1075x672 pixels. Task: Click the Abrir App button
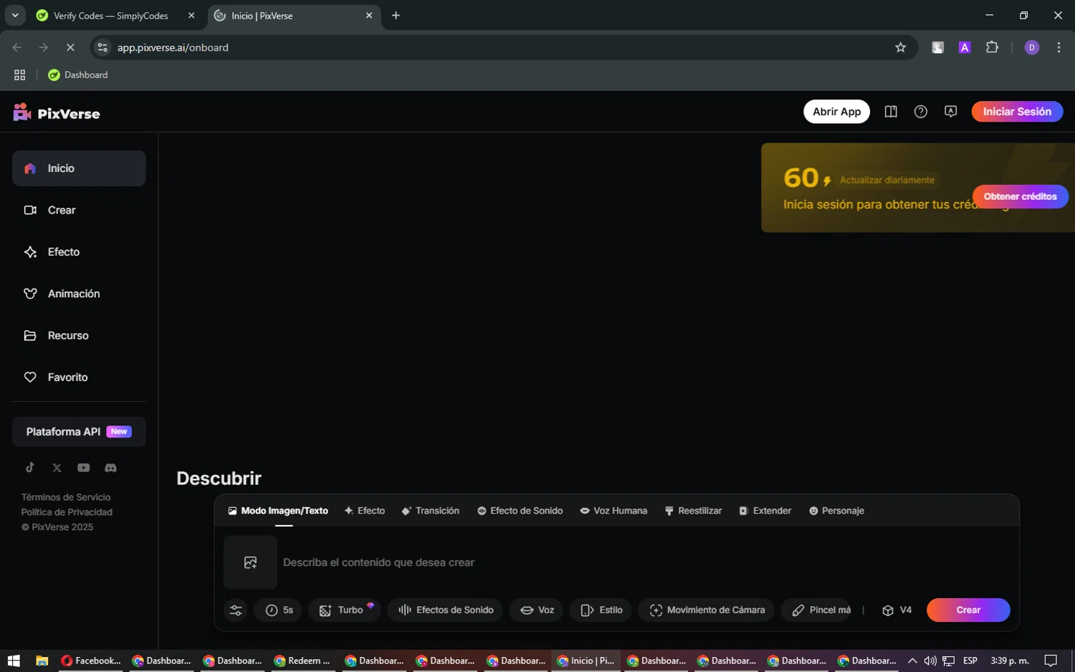pos(836,112)
